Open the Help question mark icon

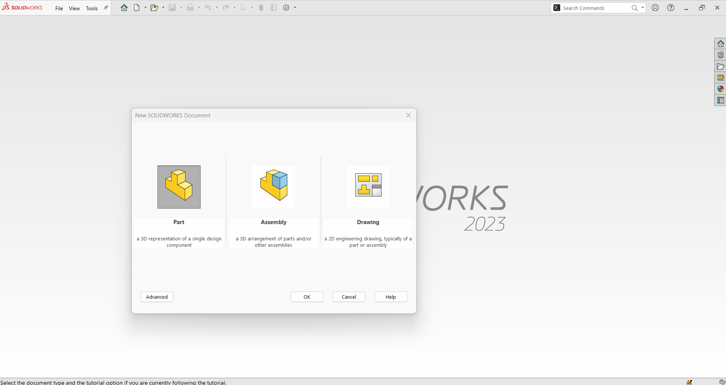click(671, 8)
